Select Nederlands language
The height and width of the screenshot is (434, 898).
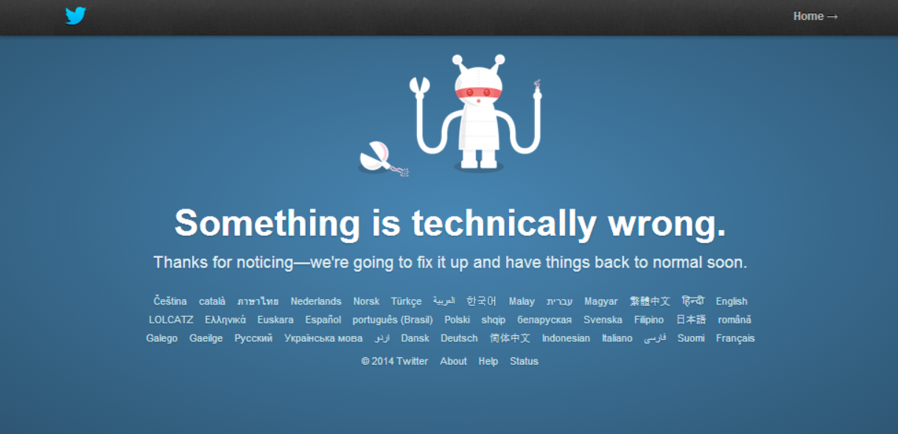316,301
